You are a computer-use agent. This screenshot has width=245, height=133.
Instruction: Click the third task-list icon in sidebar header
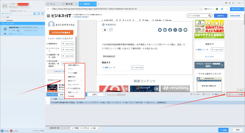[43, 14]
